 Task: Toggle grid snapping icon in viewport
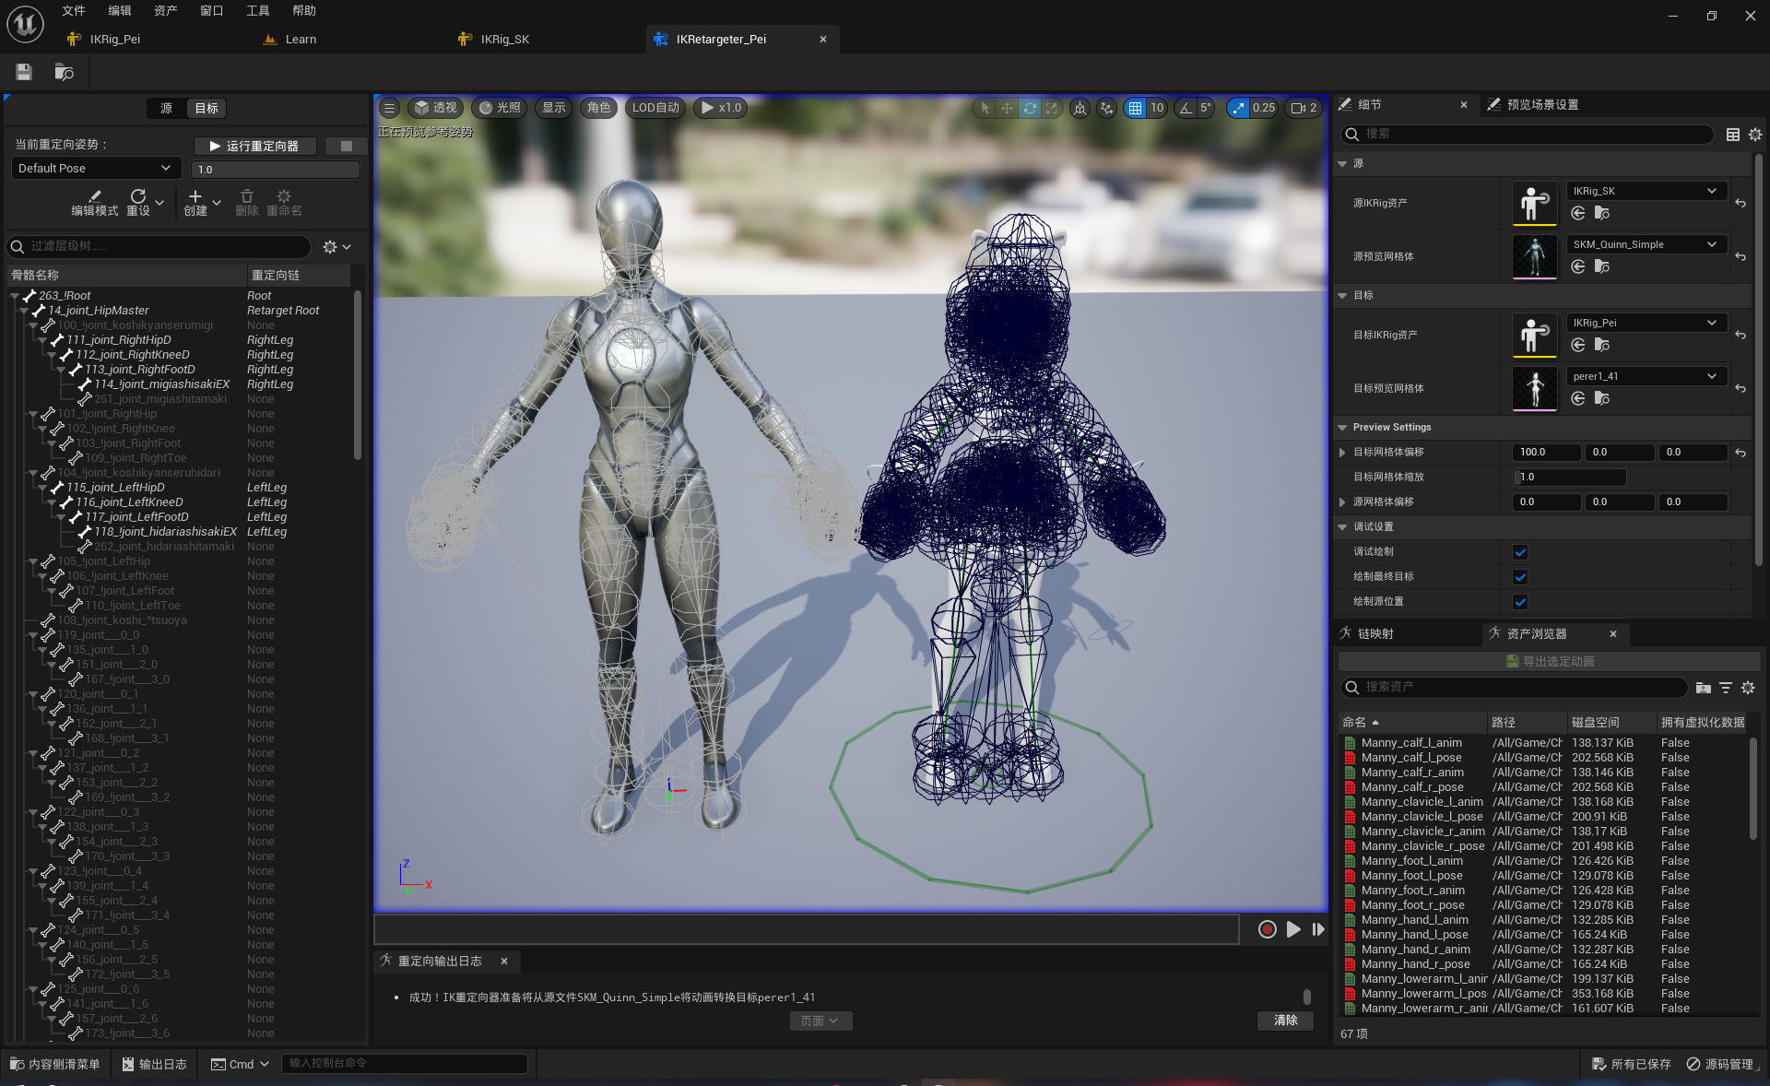coord(1135,108)
